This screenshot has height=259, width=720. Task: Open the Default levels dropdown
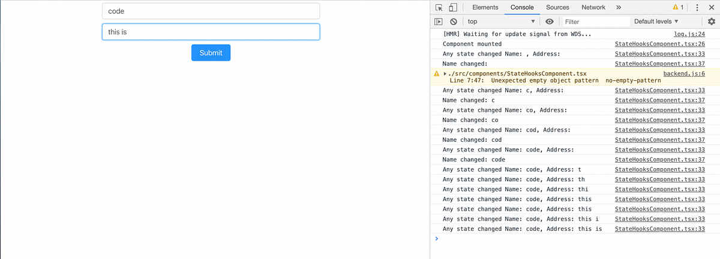660,22
